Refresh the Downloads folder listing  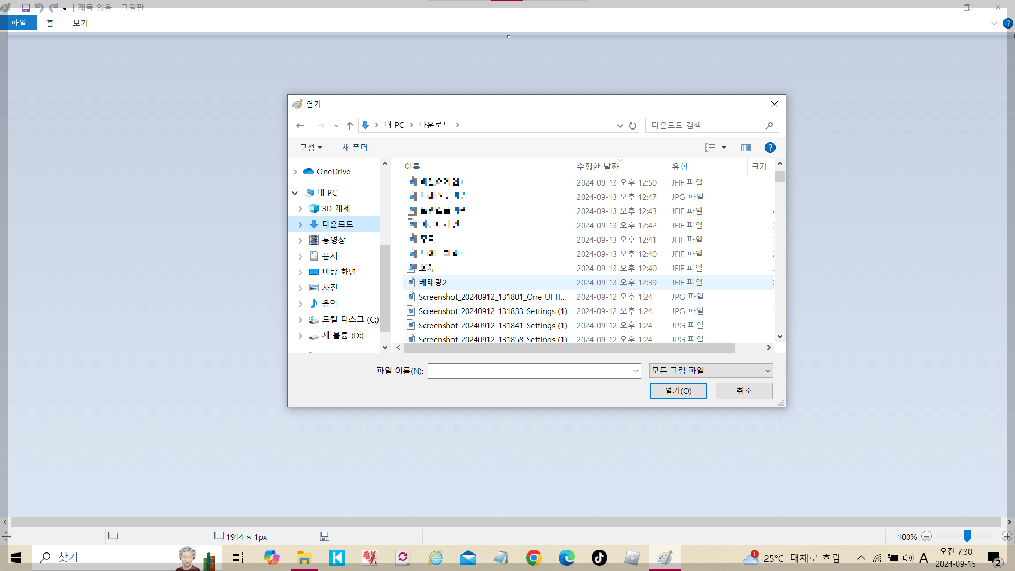(x=633, y=126)
